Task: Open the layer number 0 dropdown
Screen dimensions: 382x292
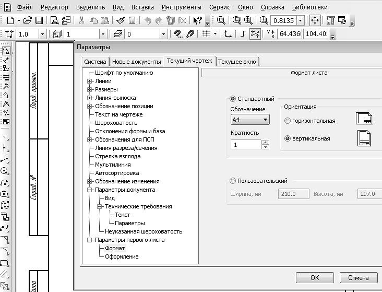Action: pos(163,34)
